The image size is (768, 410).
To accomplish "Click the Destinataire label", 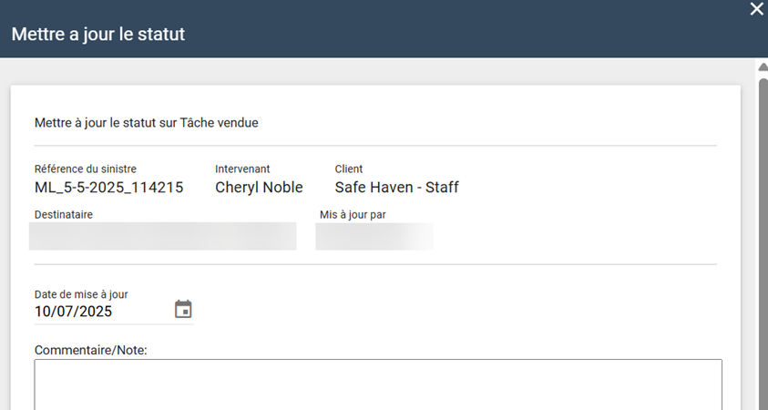I will click(64, 215).
